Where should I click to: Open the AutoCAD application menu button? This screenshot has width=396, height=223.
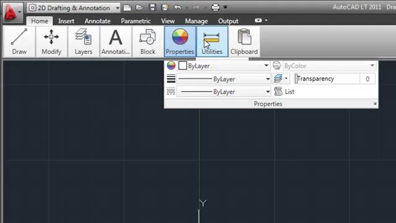point(12,12)
